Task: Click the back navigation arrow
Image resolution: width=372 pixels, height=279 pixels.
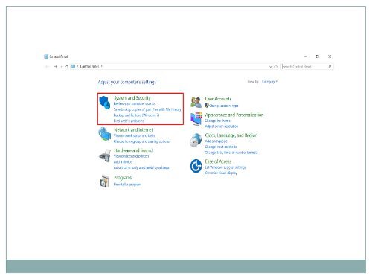Action: 48,67
